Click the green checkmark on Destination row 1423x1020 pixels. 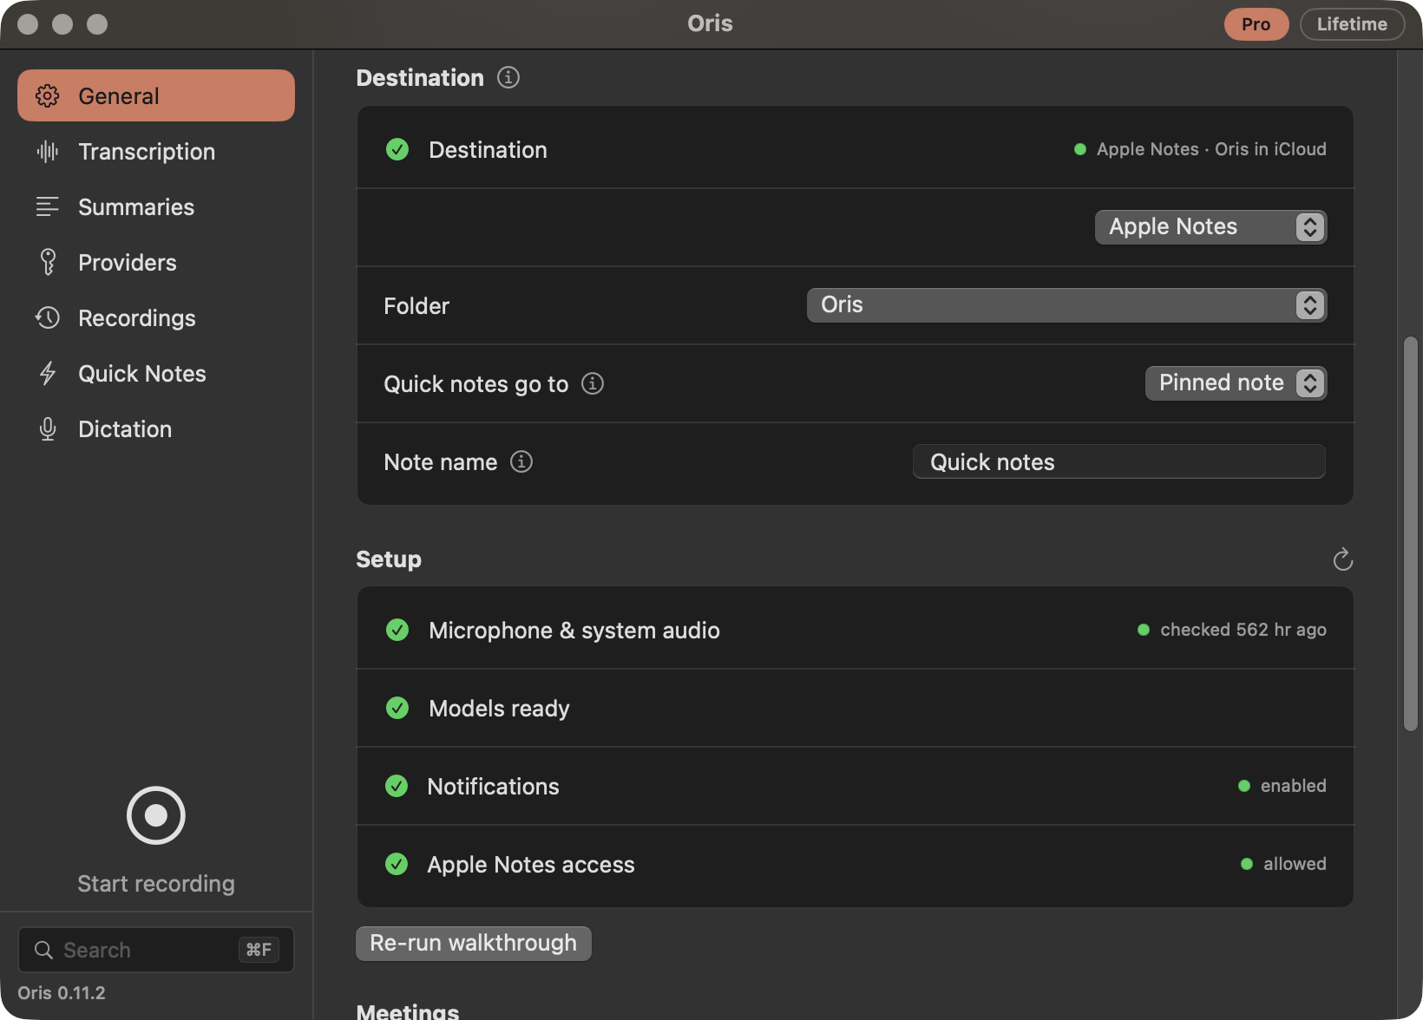pyautogui.click(x=397, y=149)
